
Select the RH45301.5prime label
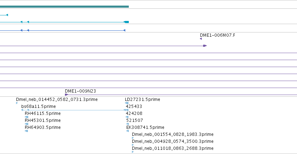point(43,120)
